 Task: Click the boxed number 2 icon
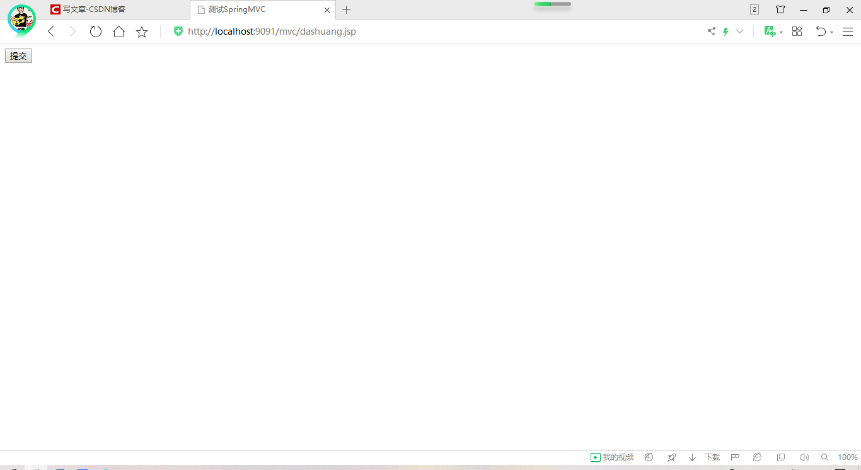tap(754, 9)
